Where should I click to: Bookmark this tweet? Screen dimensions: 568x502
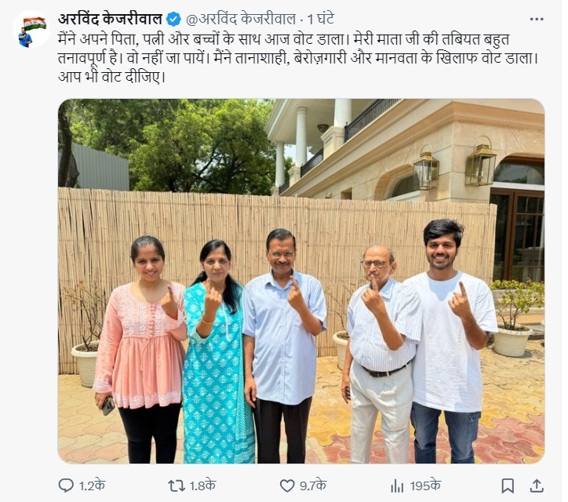(508, 486)
